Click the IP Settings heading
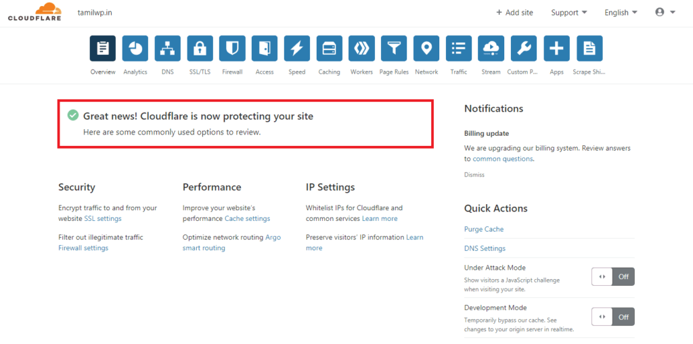This screenshot has width=693, height=344. 330,187
